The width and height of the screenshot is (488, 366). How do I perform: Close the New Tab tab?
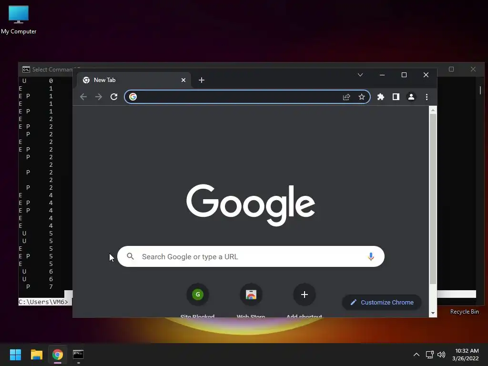(x=183, y=80)
